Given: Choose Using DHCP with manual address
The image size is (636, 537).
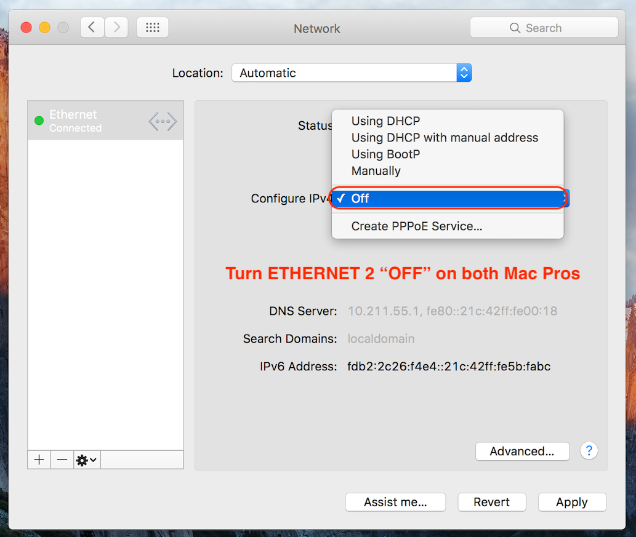Looking at the screenshot, I should 448,137.
